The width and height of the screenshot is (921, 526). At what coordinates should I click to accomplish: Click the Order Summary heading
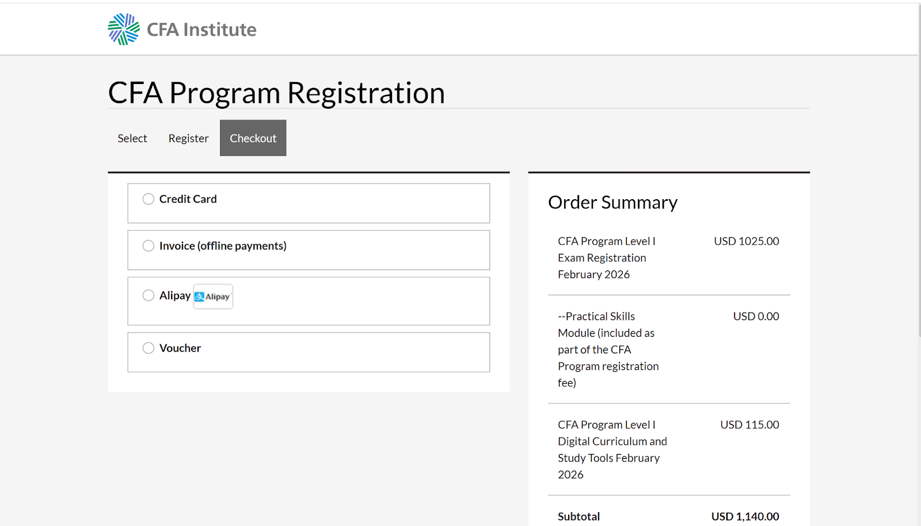click(613, 203)
